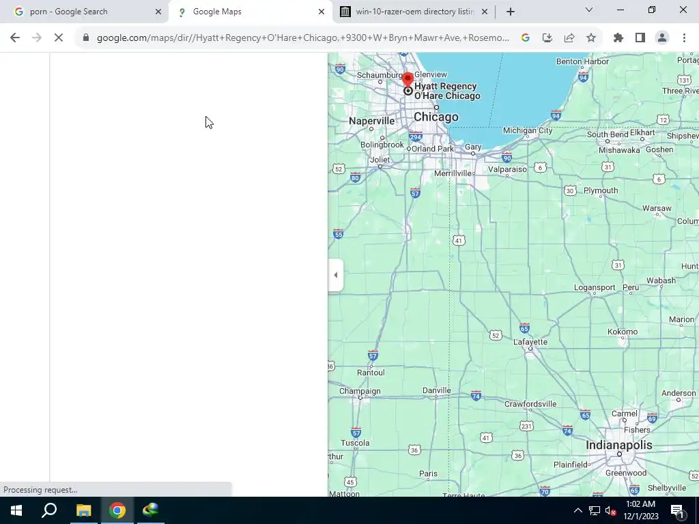
Task: Select Hyatt Regency O'Hare Chicago label
Action: (447, 91)
